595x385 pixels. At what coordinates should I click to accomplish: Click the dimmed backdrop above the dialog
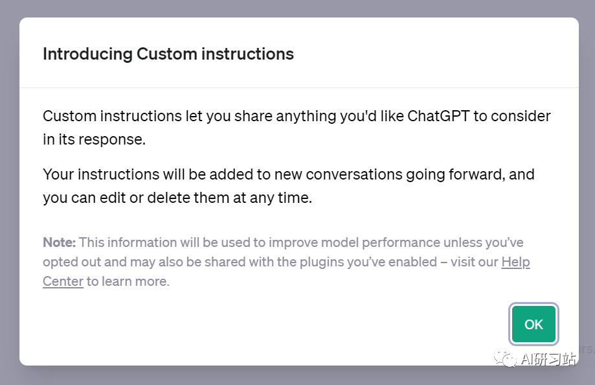tap(298, 8)
